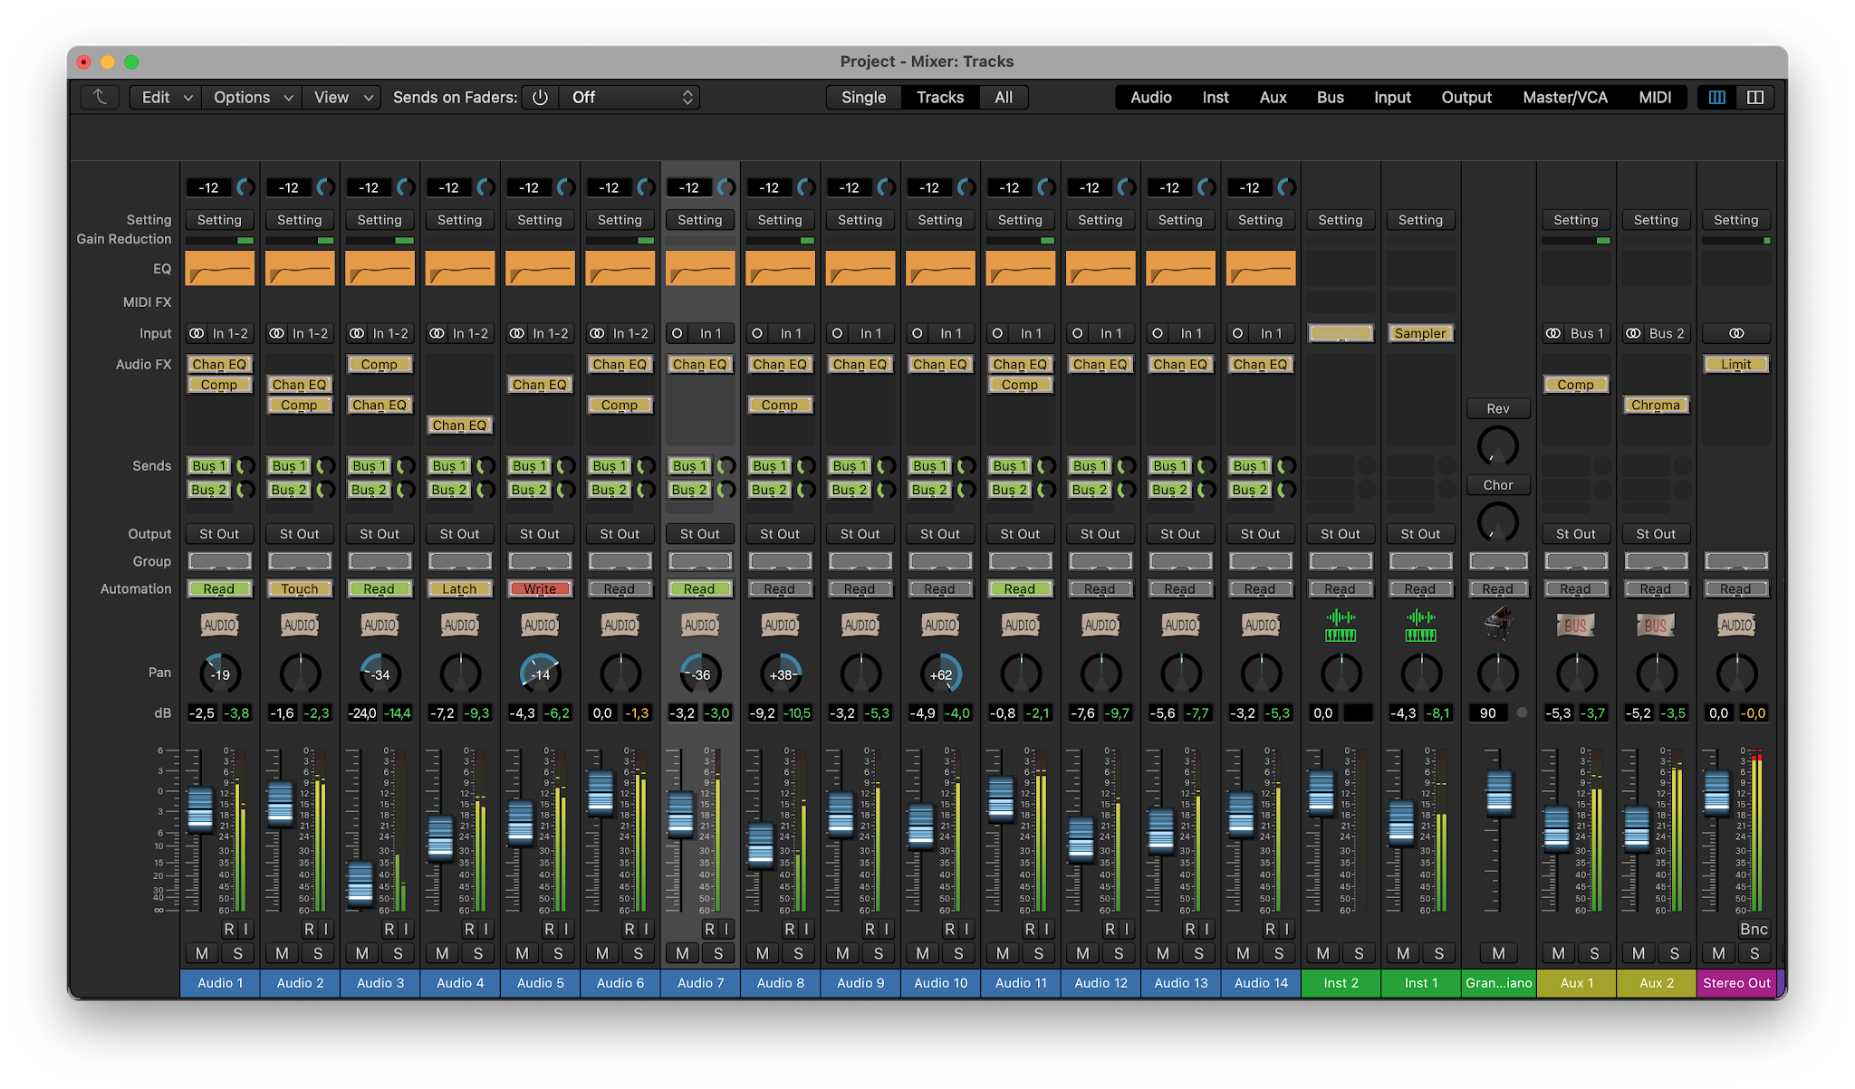Image resolution: width=1855 pixels, height=1089 pixels.
Task: Solo the Inst 1 channel
Action: coord(1438,953)
